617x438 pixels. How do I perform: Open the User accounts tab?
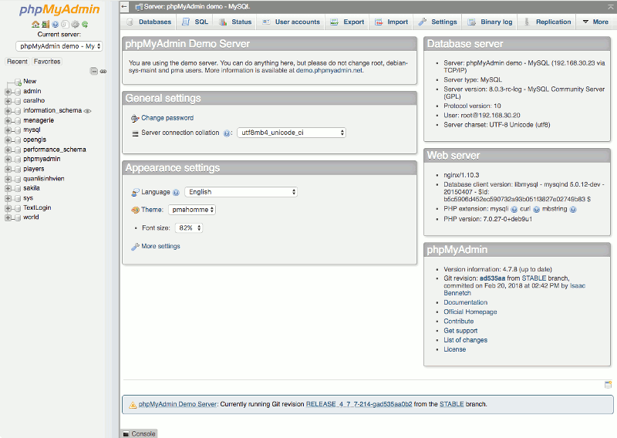click(x=291, y=22)
